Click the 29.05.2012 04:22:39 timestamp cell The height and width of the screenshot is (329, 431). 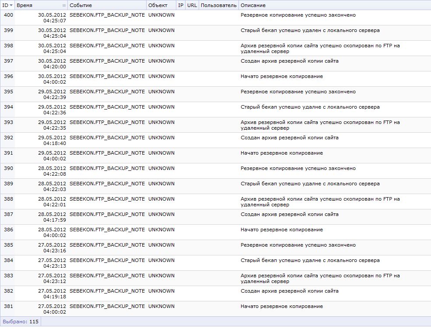(x=52, y=94)
